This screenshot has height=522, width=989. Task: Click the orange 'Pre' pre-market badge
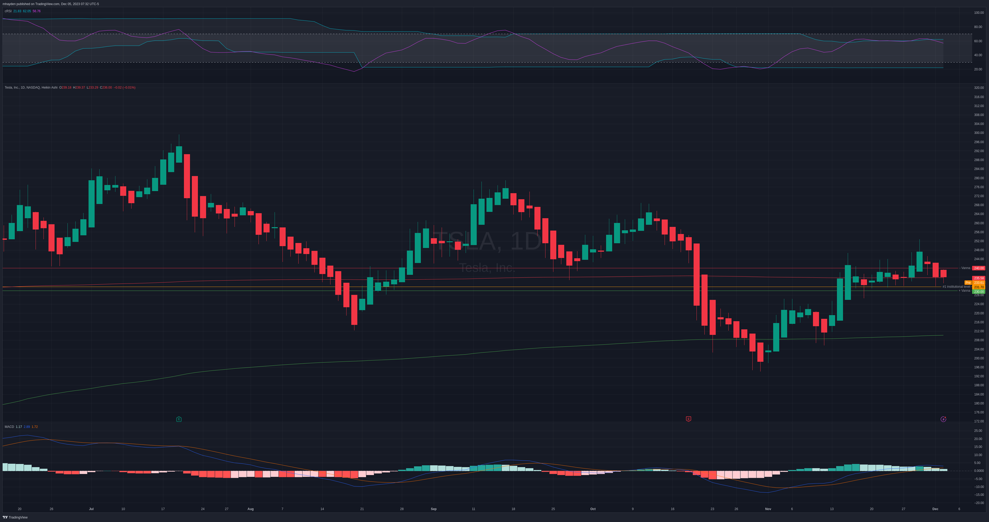point(968,283)
